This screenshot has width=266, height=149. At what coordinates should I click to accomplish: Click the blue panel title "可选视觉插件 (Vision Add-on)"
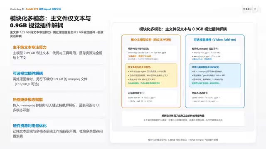coord(215,40)
